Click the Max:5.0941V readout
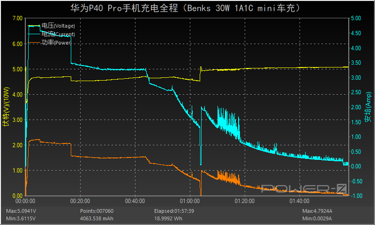 (x=21, y=211)
